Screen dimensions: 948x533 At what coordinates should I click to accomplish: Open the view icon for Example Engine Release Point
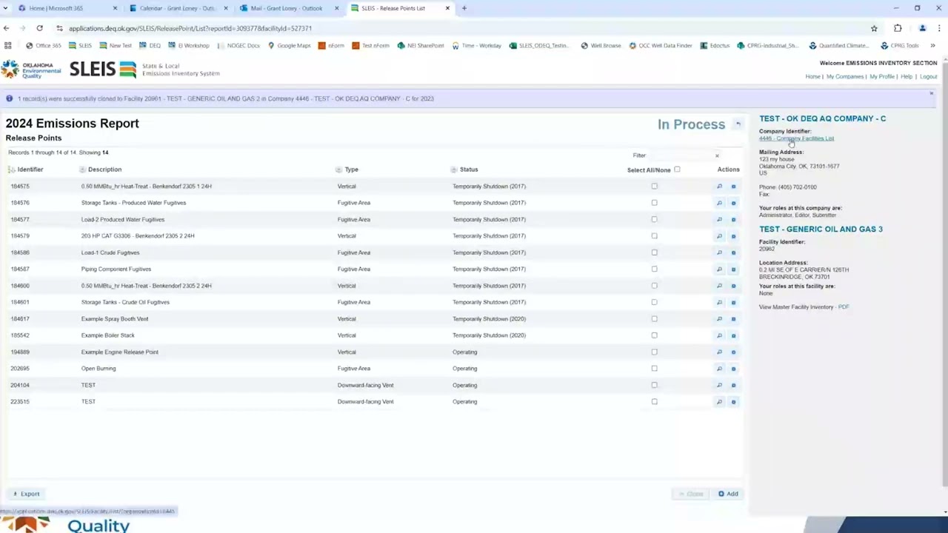point(719,352)
